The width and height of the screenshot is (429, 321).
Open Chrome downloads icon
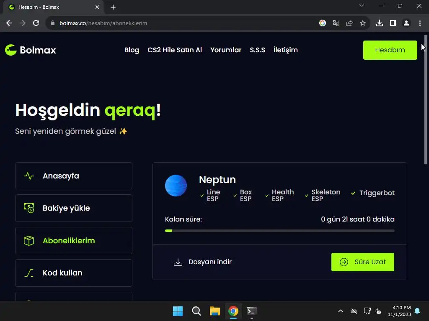point(380,23)
